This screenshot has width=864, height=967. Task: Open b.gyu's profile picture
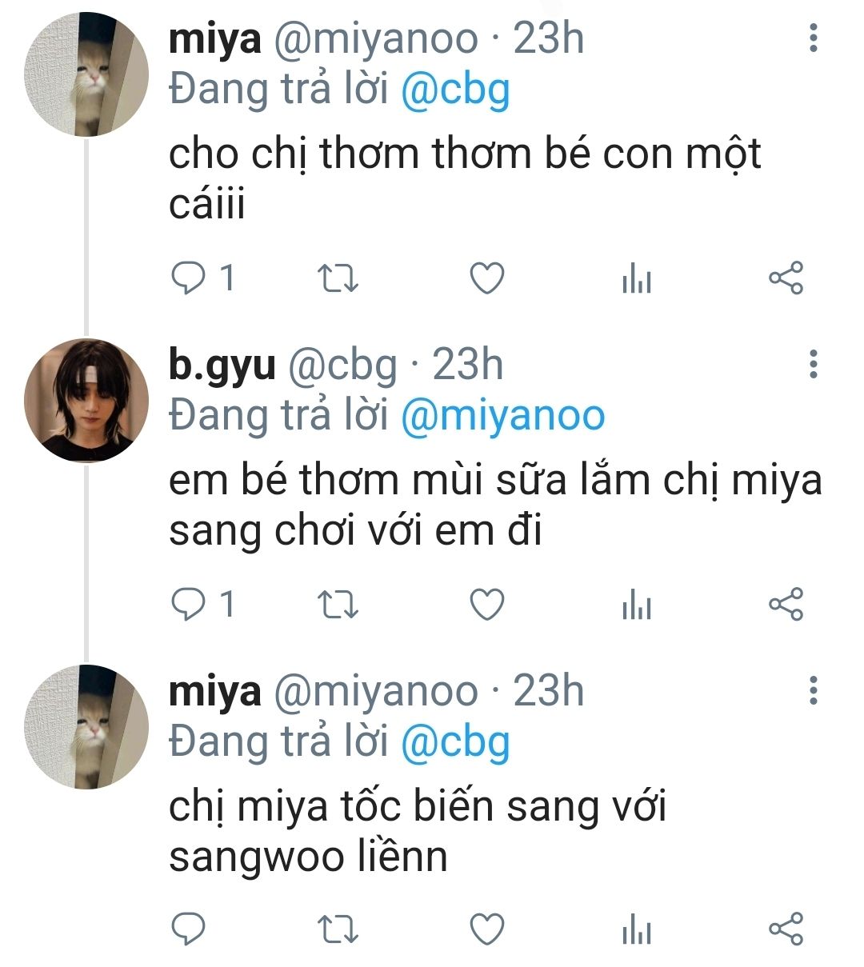tap(86, 400)
